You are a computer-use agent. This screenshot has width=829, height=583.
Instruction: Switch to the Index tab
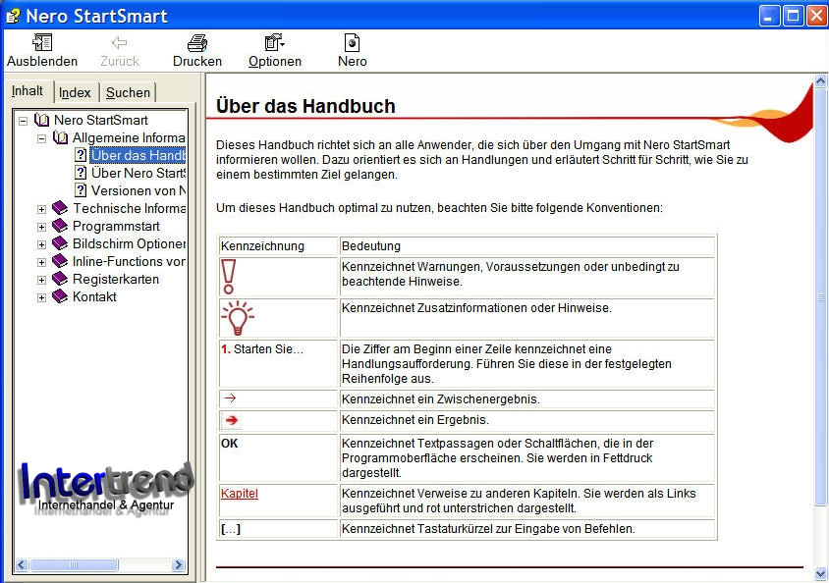pos(75,92)
